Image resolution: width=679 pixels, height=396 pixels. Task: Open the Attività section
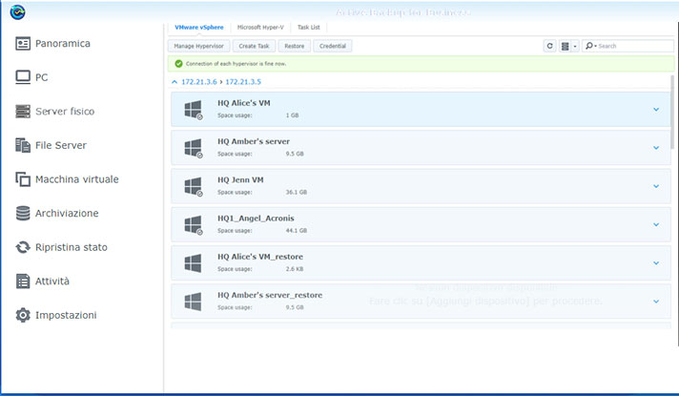(51, 281)
